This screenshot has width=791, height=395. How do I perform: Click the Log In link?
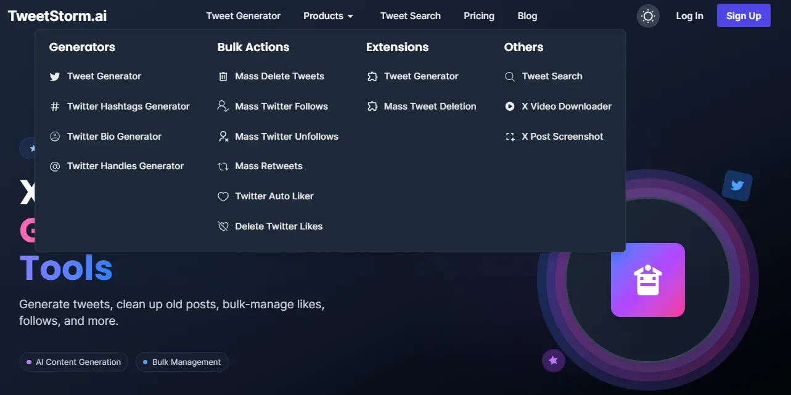point(689,16)
